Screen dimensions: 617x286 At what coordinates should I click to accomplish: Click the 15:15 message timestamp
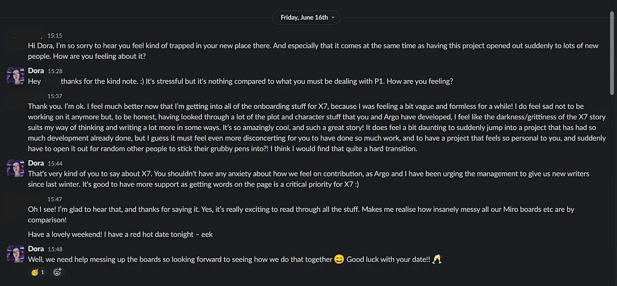[x=54, y=35]
